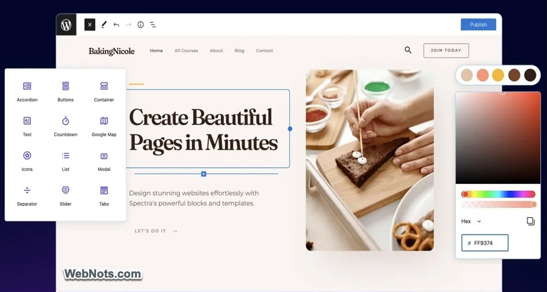Pick the beige color swatch
Image resolution: width=547 pixels, height=292 pixels.
pos(467,75)
